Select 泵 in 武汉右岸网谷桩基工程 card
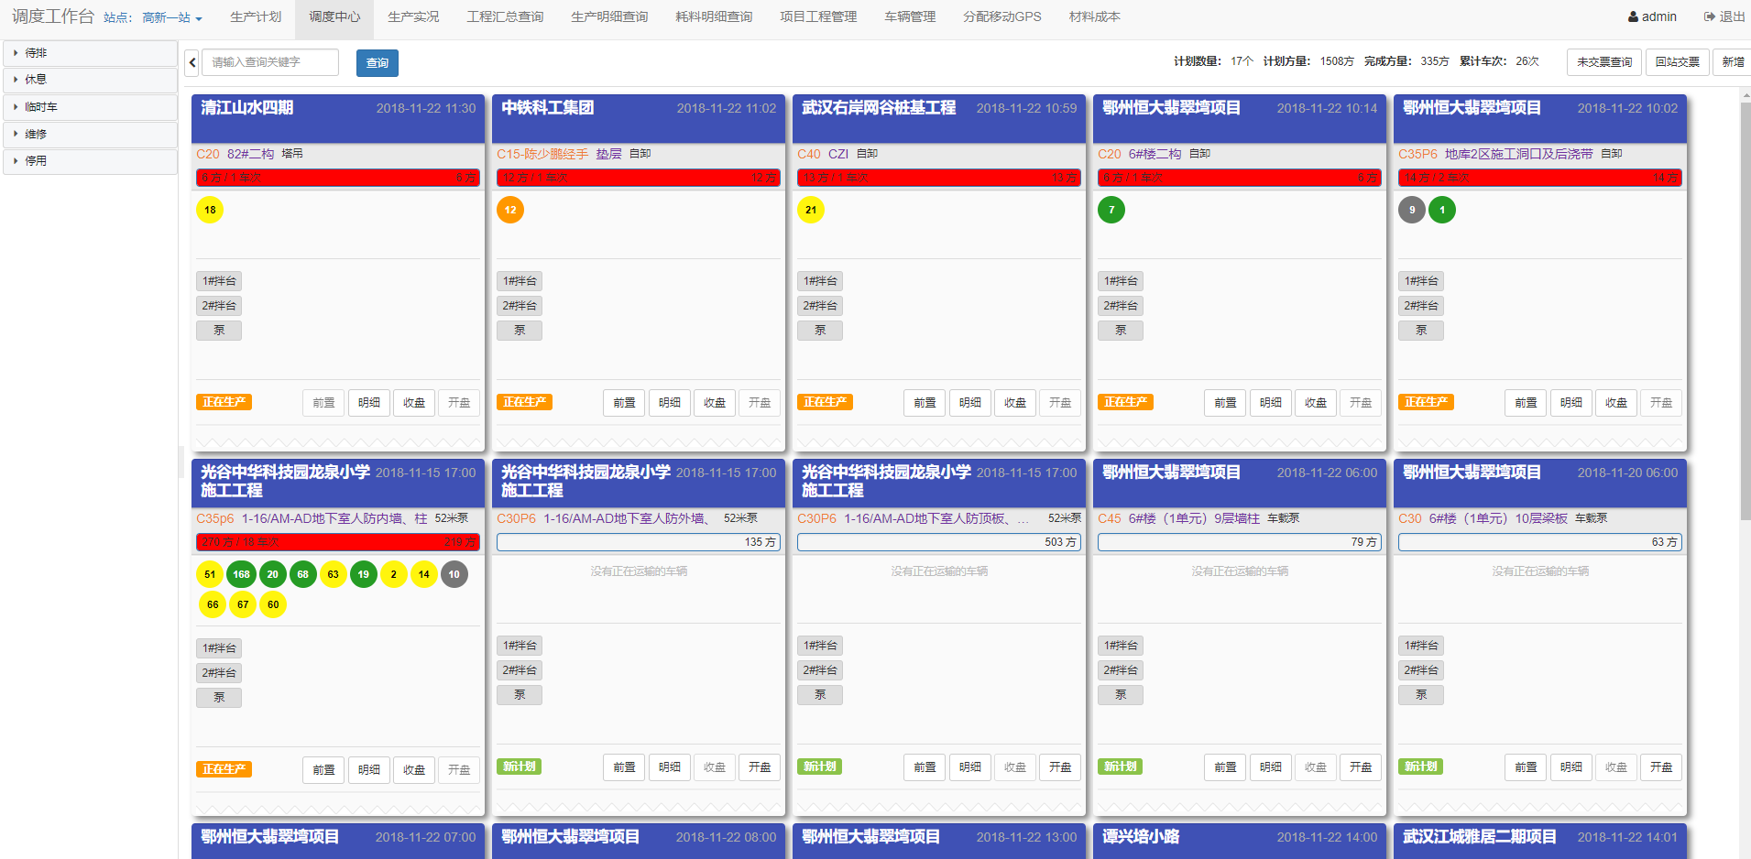 tap(820, 331)
